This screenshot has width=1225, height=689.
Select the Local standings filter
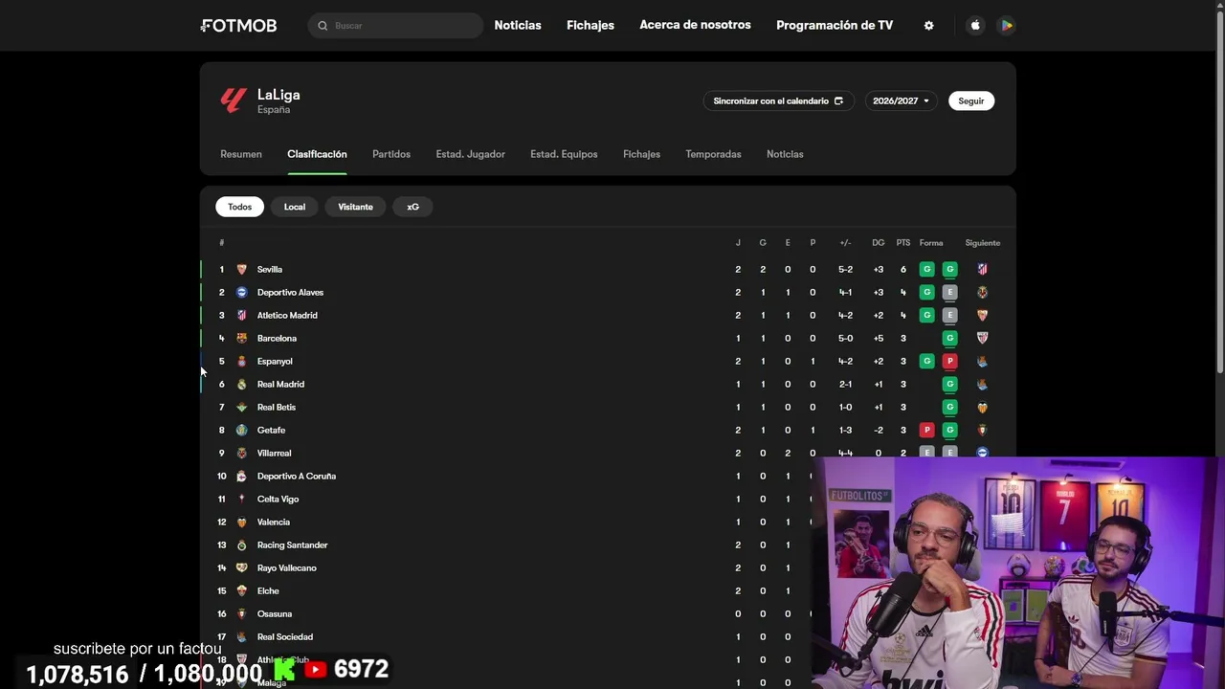pos(295,207)
